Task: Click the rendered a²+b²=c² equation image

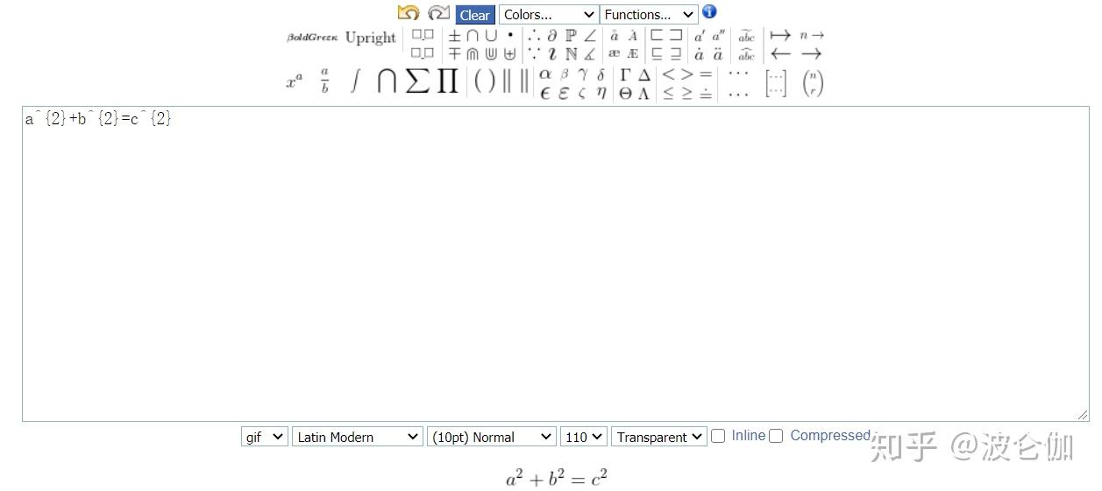Action: (557, 478)
